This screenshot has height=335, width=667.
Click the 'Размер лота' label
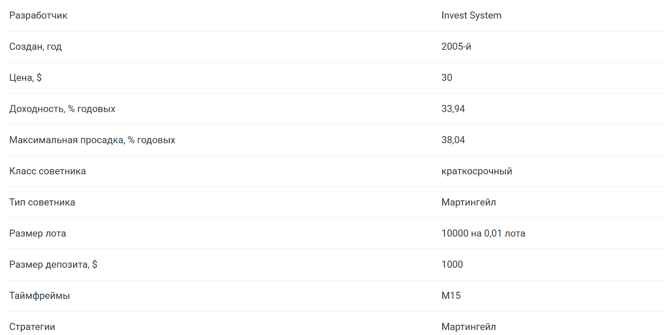(x=38, y=233)
